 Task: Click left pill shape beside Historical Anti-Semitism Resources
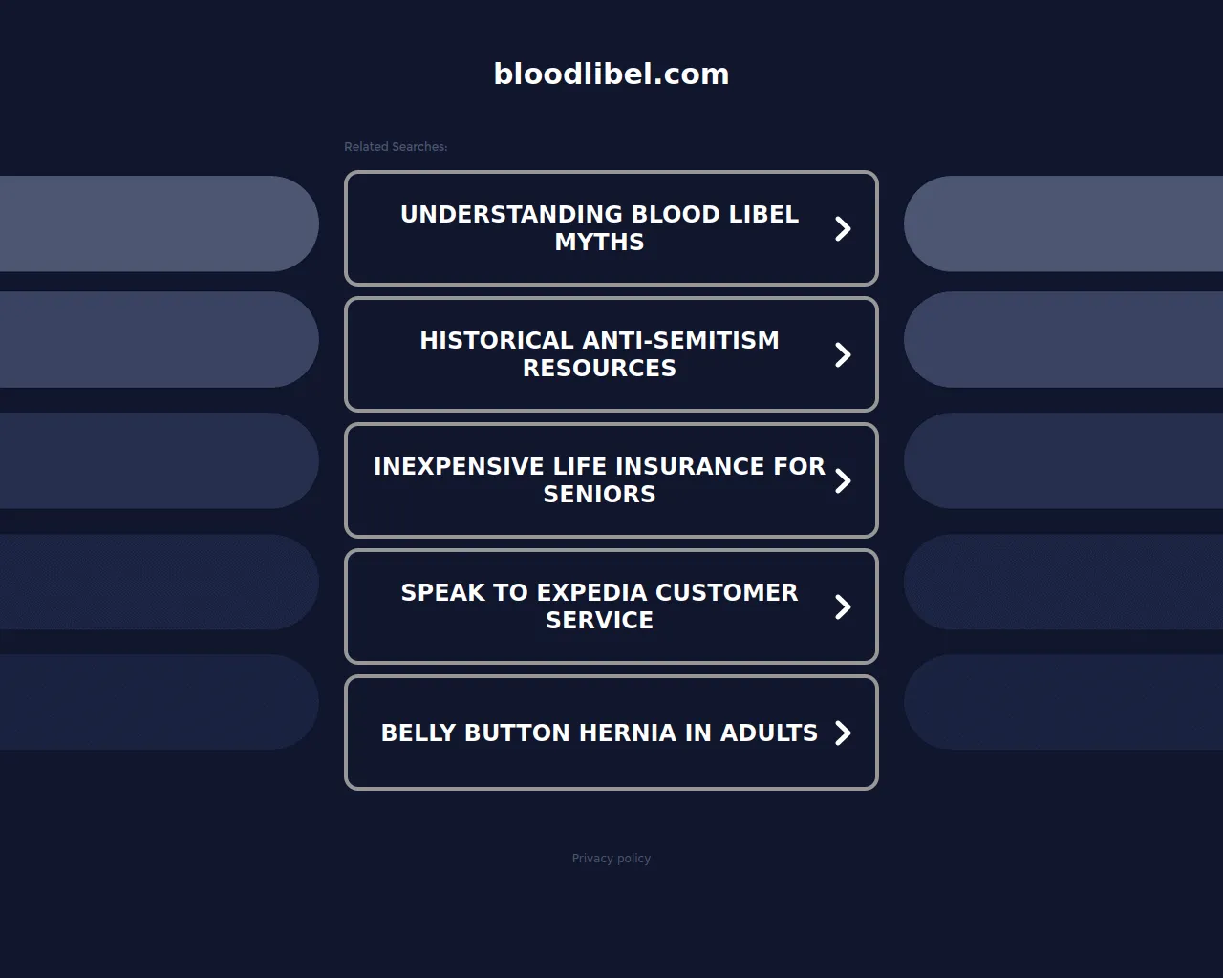[x=158, y=340]
